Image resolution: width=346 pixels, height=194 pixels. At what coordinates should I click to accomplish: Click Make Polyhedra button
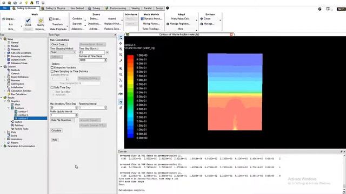[x=58, y=29]
